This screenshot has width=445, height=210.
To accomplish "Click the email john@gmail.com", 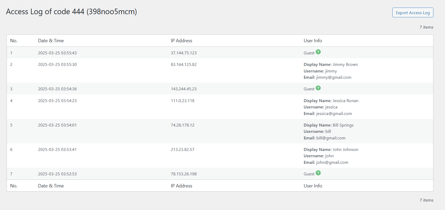I will pyautogui.click(x=332, y=162).
